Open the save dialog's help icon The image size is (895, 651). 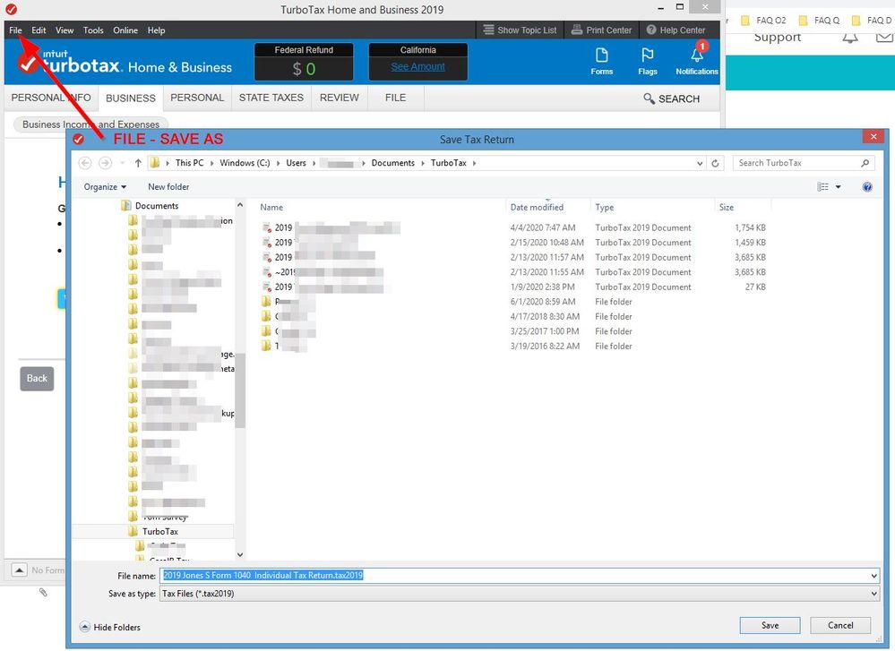[x=866, y=187]
